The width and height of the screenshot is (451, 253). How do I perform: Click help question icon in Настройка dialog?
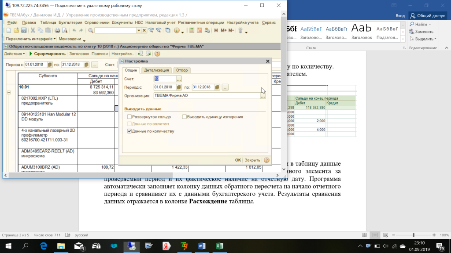tap(266, 160)
